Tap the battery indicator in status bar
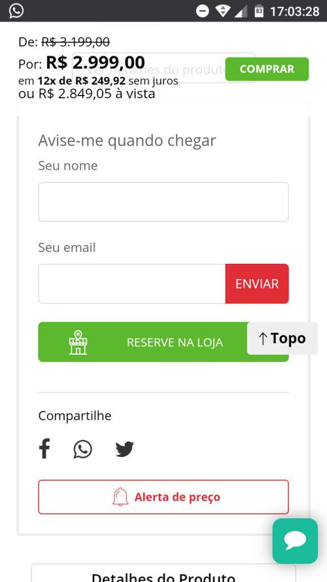This screenshot has height=582, width=327. 259,10
